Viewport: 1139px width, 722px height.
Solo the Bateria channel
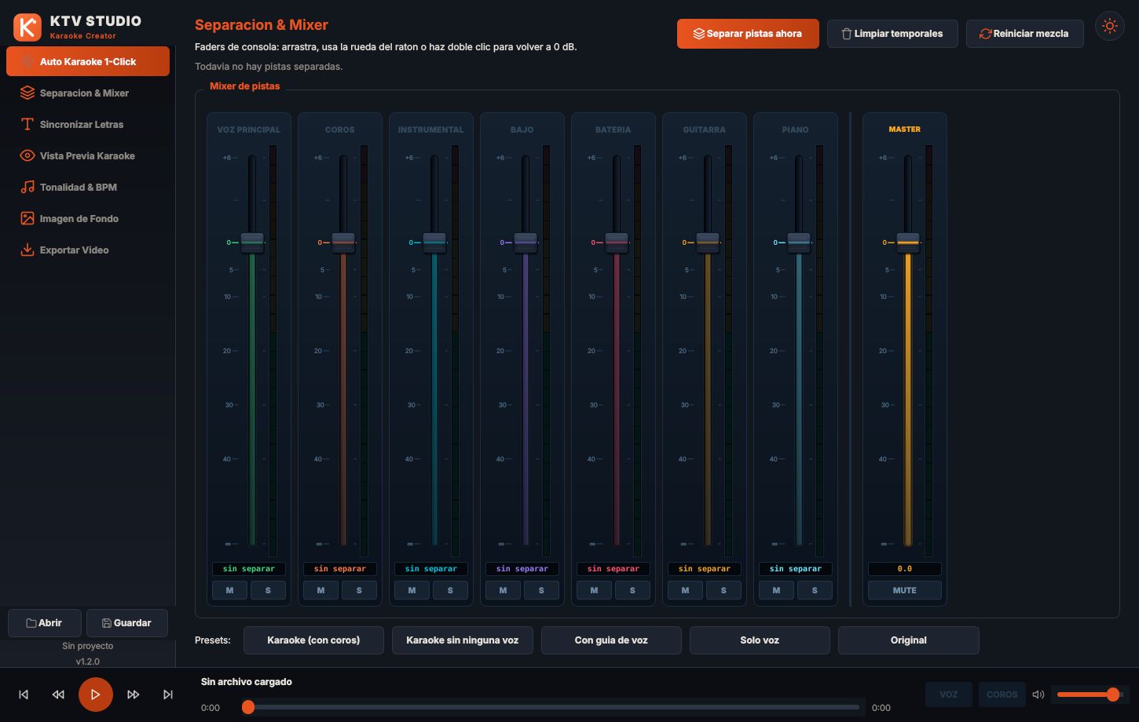[632, 590]
